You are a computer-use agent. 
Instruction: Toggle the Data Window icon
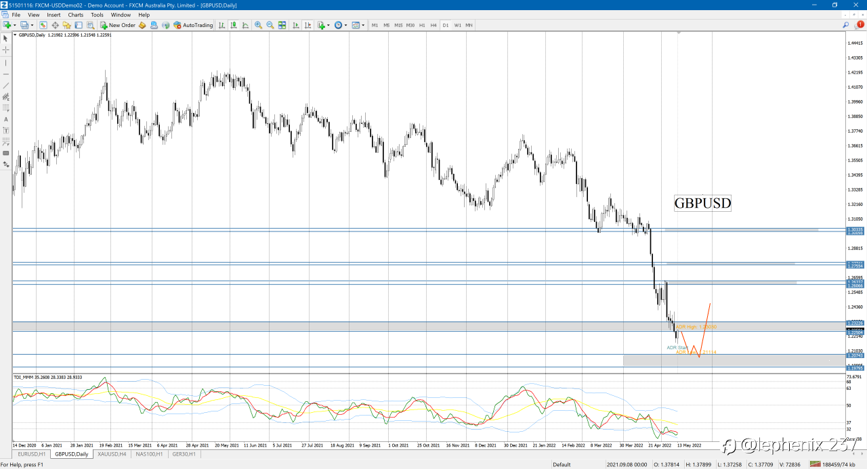(55, 25)
